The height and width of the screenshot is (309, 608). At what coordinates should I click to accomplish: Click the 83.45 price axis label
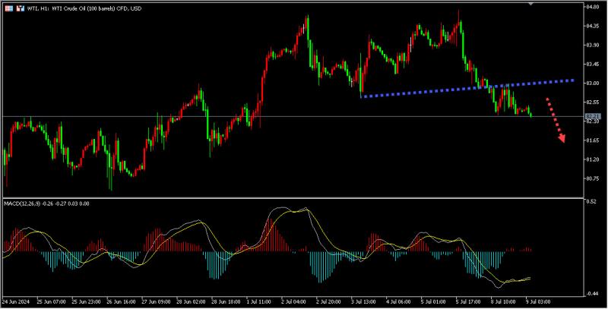click(592, 64)
